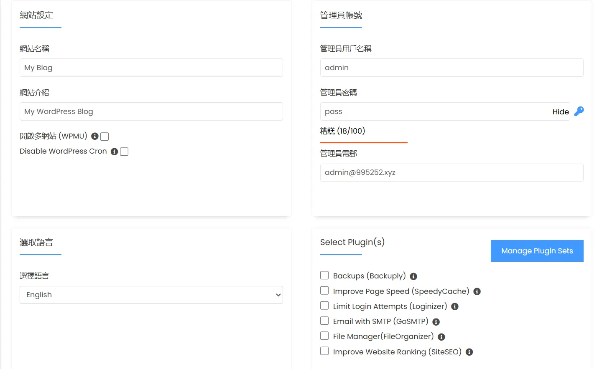Viewport: 602px width, 369px height.
Task: Click the Manage Plugin Sets button
Action: pyautogui.click(x=537, y=250)
